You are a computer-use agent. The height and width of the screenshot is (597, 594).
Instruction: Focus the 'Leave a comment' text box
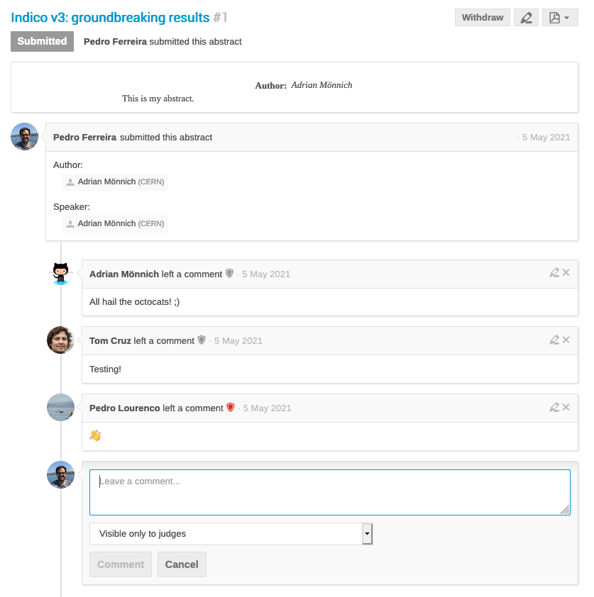[330, 492]
